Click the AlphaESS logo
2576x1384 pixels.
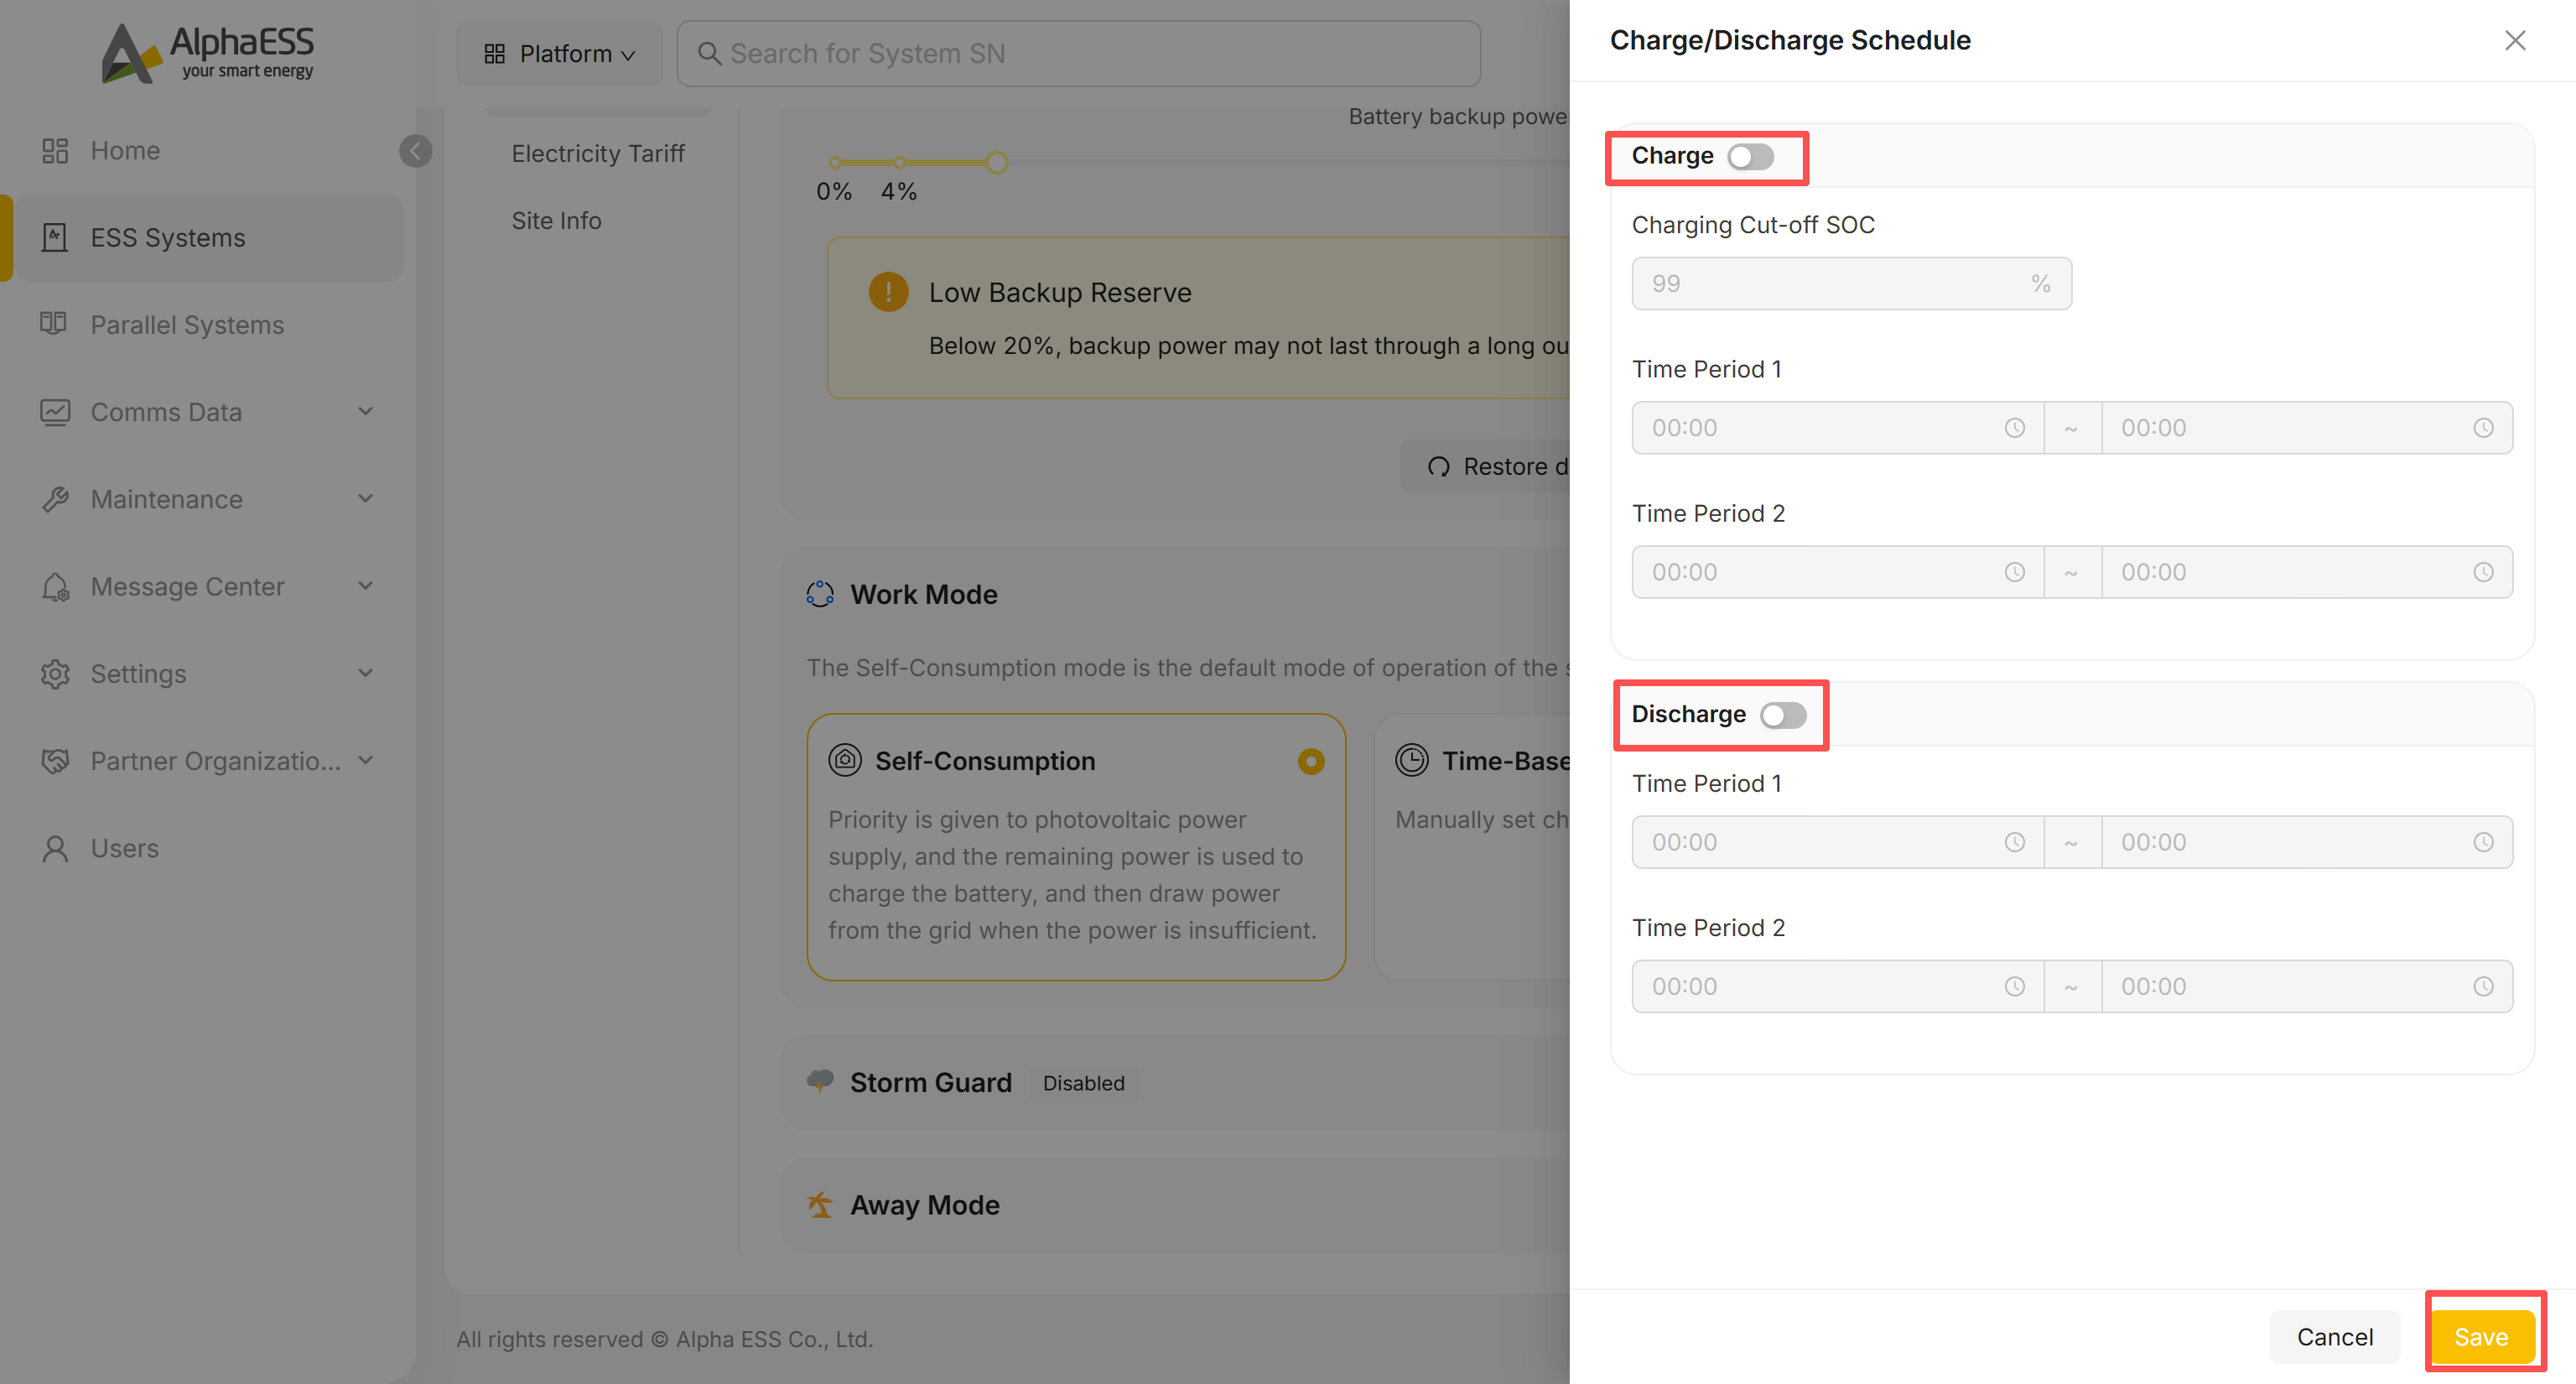tap(208, 53)
